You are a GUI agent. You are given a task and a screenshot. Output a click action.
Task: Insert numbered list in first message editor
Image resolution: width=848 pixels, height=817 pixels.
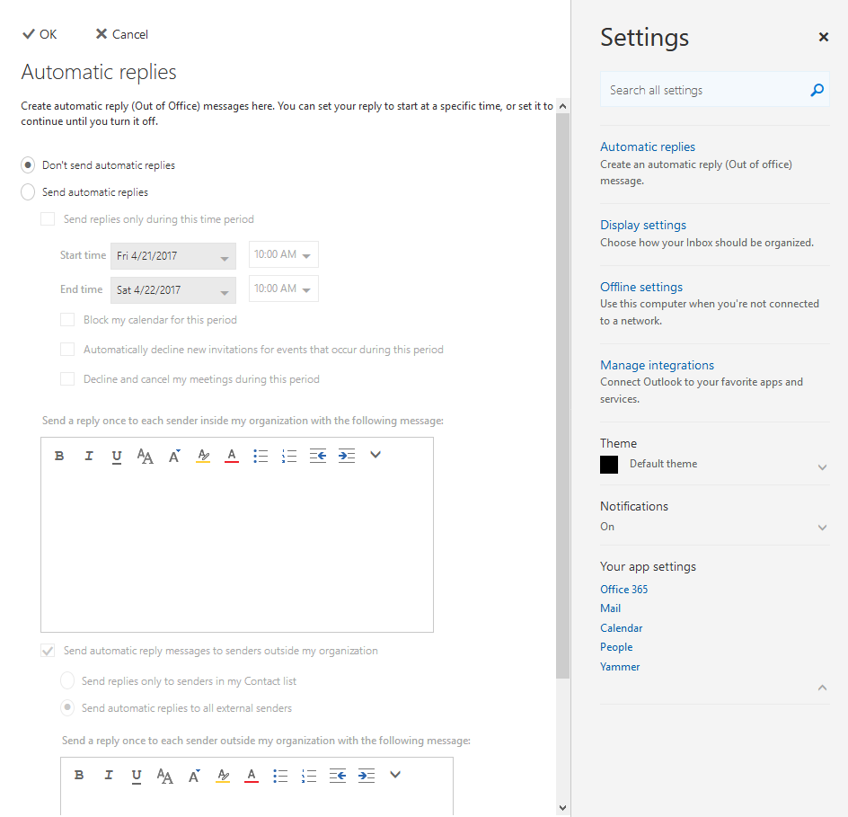point(289,456)
